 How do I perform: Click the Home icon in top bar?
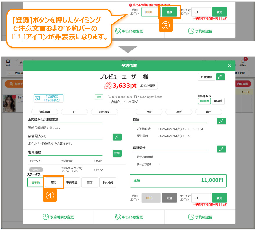click(8, 62)
